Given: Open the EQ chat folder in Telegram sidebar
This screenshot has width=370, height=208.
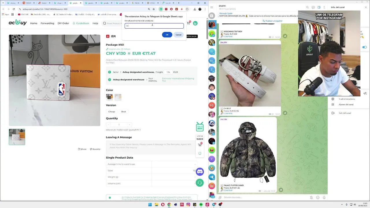Looking at the screenshot, I should click(x=212, y=105).
